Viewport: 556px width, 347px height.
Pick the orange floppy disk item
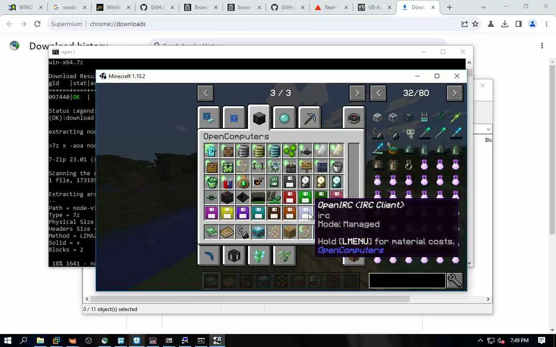click(289, 213)
